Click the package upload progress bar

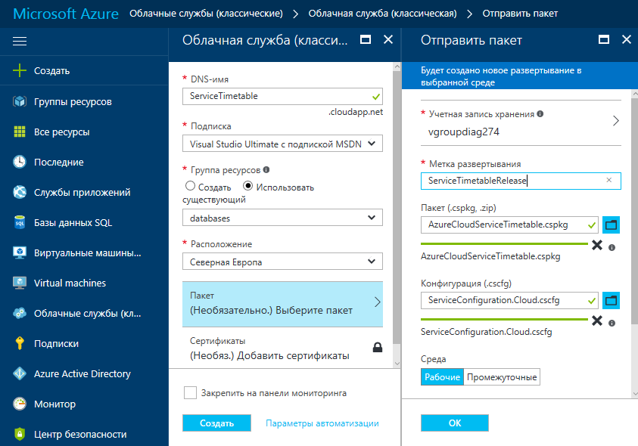tap(504, 243)
